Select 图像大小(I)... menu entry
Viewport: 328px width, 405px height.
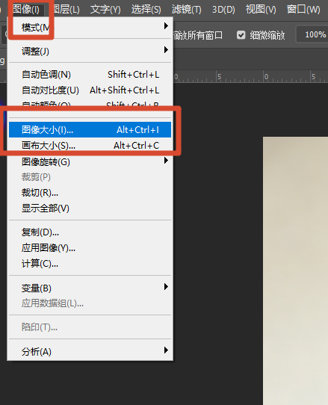[x=90, y=130]
